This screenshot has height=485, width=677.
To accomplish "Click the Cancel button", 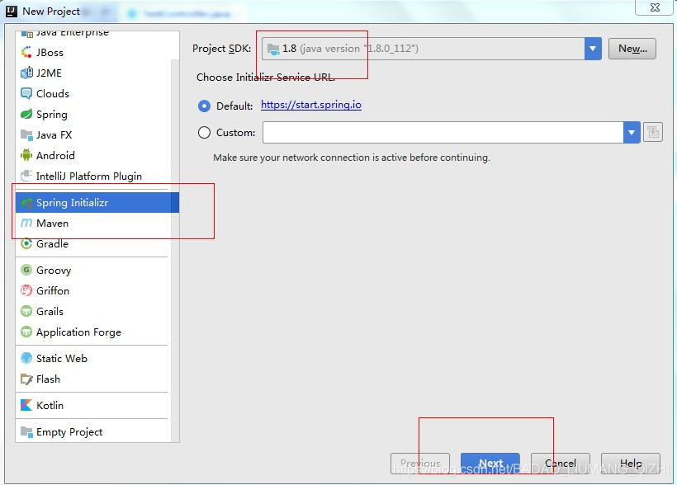I will (x=561, y=464).
